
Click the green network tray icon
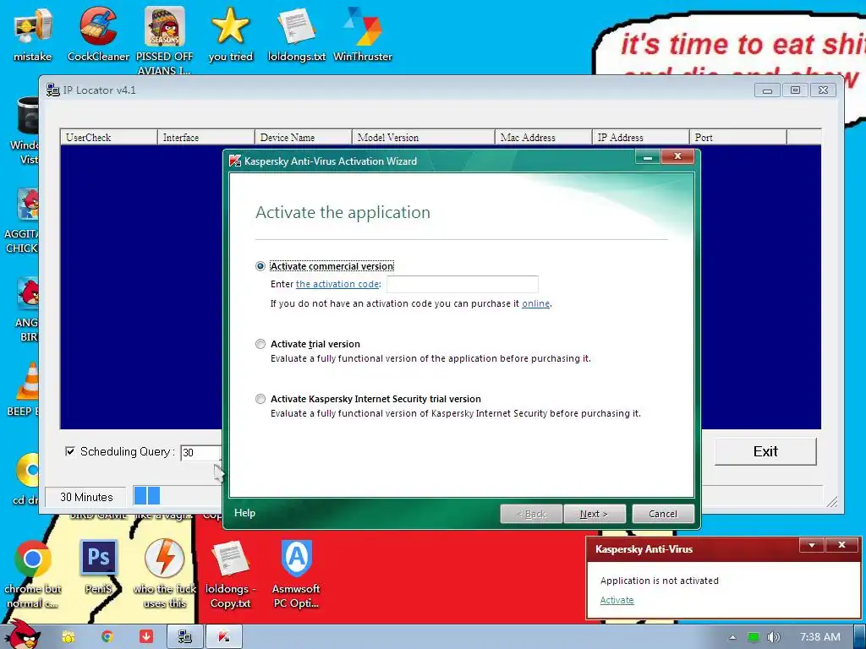click(x=753, y=637)
